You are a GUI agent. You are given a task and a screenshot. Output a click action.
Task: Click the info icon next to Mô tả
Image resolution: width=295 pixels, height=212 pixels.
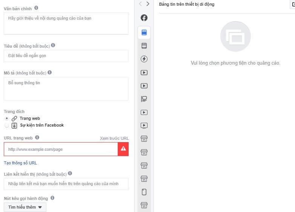[49, 72]
